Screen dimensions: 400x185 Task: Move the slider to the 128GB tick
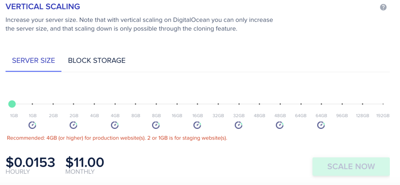[x=362, y=104]
